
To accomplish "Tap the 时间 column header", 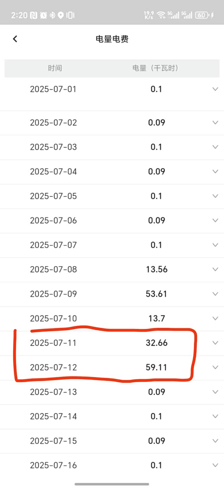I will pos(55,68).
